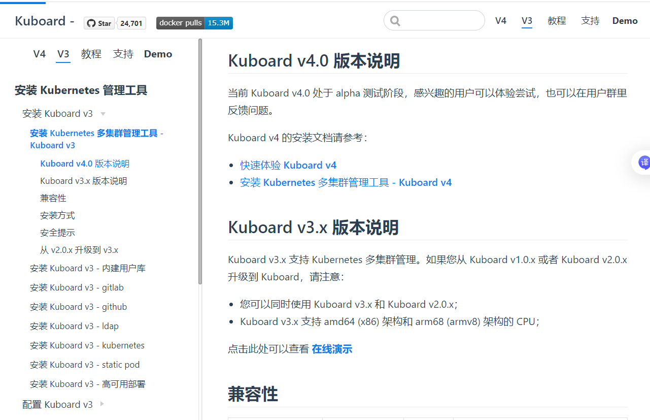Follow 安装 Kubernetes 多集群管理工具 - Kuboard v4 content link

(346, 182)
